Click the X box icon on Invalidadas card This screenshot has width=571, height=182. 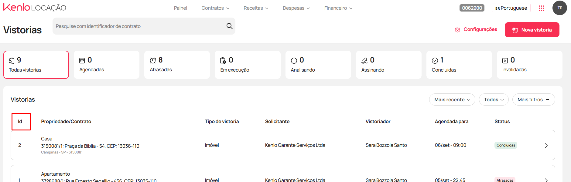[x=505, y=61]
